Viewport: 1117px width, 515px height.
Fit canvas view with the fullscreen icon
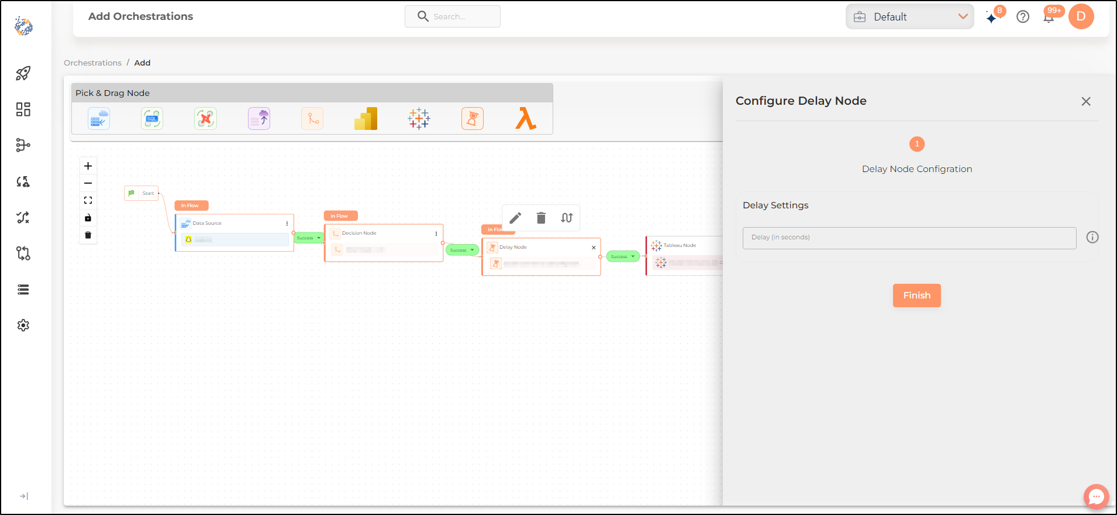(x=88, y=200)
